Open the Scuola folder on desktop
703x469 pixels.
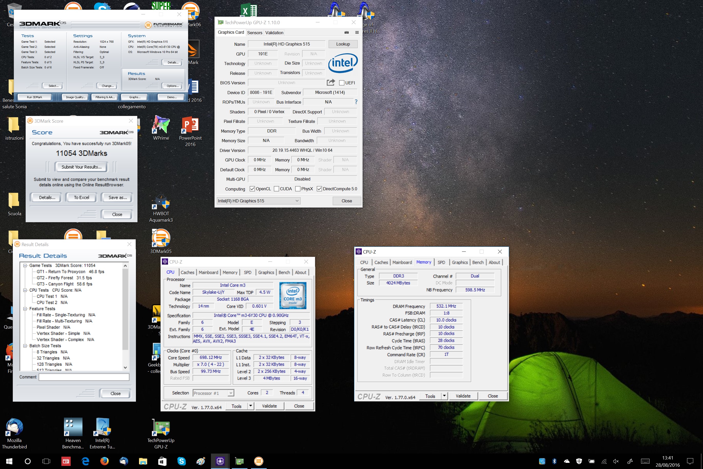pos(14,204)
